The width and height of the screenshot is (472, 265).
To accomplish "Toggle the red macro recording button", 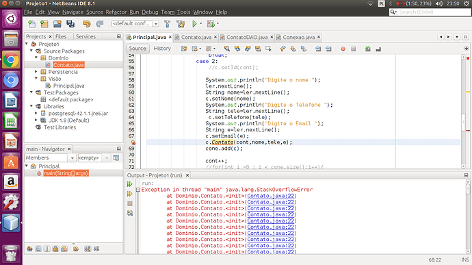I will click(x=343, y=49).
